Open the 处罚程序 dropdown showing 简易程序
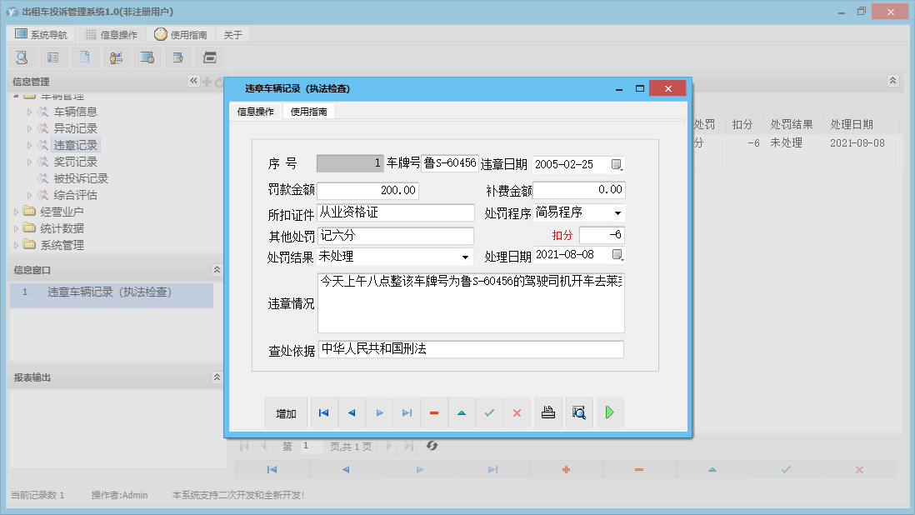The width and height of the screenshot is (915, 515). [x=618, y=214]
